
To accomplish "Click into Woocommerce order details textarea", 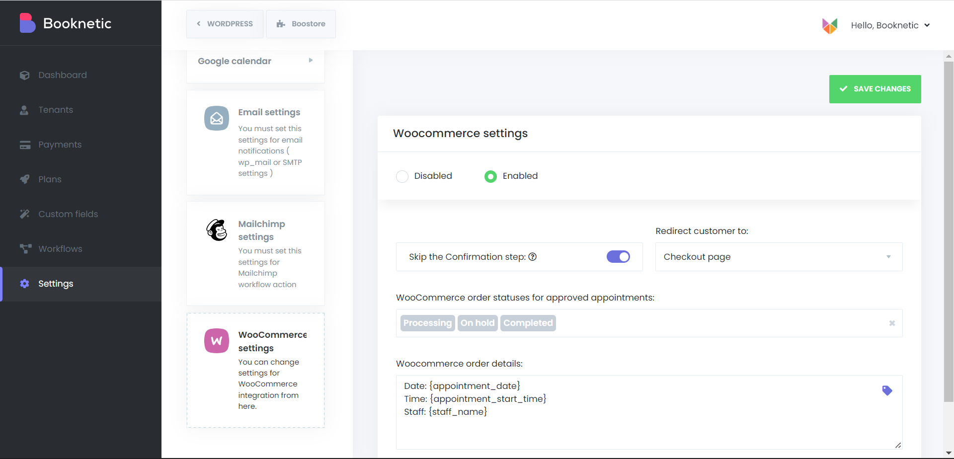I will click(x=649, y=412).
